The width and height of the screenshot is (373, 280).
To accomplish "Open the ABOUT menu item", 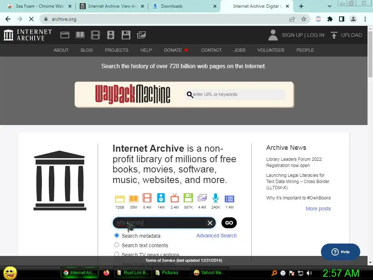I will coord(61,50).
